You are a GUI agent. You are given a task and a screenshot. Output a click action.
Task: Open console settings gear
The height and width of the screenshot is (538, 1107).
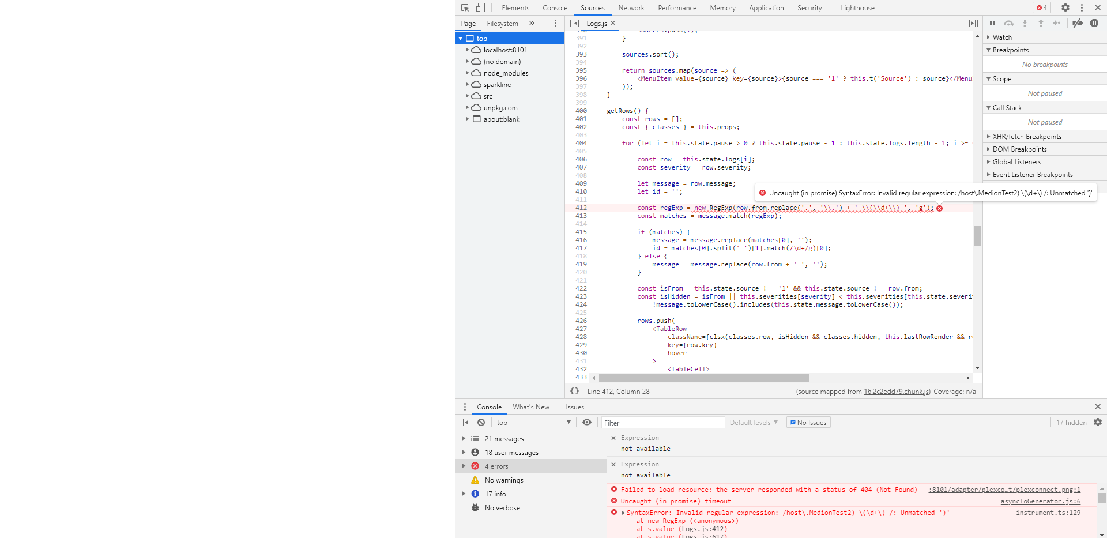pos(1098,423)
